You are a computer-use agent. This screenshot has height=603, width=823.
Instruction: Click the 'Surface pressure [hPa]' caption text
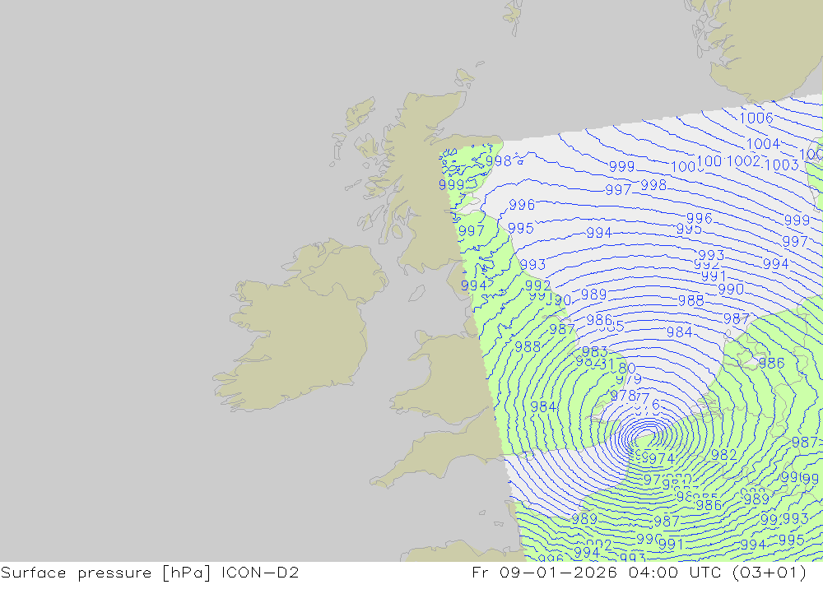click(x=105, y=573)
